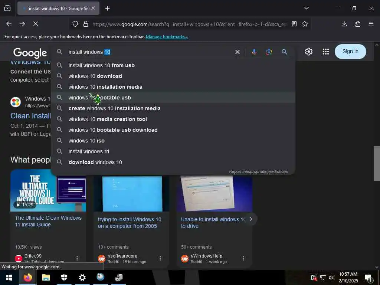380x285 pixels.
Task: Select suggestion windows 10 media creation tool
Action: coord(173,119)
